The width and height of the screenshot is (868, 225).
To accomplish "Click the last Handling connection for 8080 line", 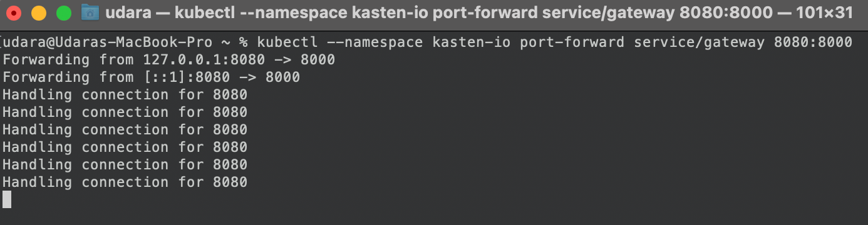I will (x=125, y=182).
